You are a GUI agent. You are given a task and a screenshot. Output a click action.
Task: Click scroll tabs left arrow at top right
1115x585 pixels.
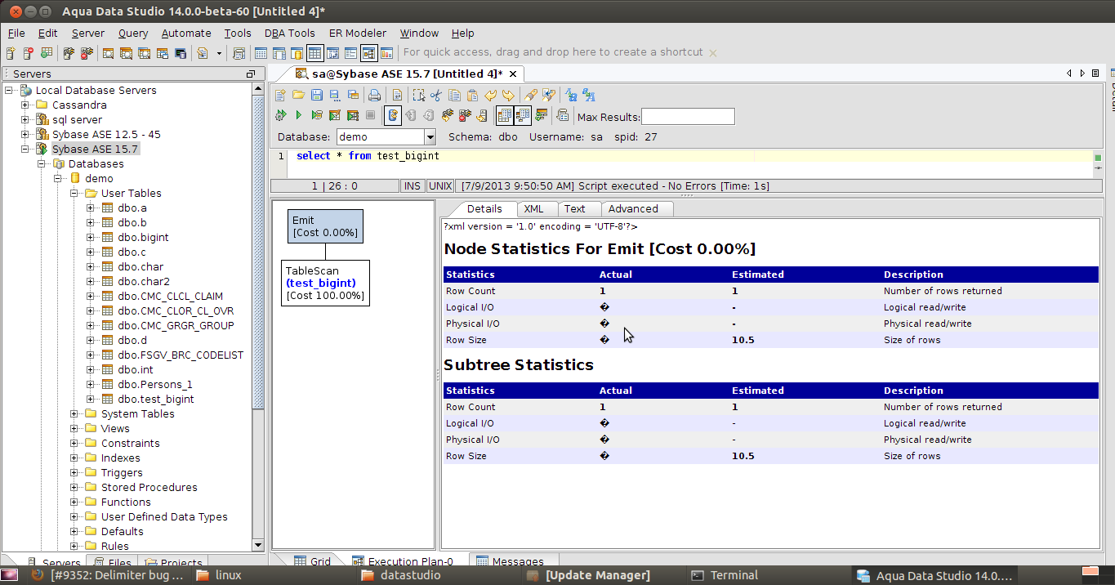(x=1069, y=74)
